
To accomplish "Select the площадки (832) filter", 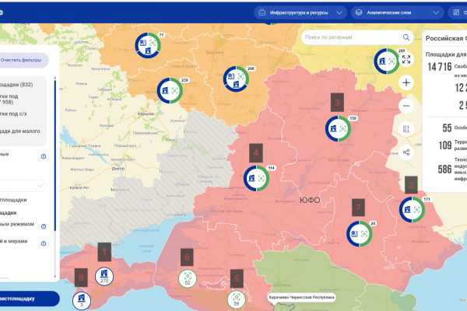I will coord(16,85).
